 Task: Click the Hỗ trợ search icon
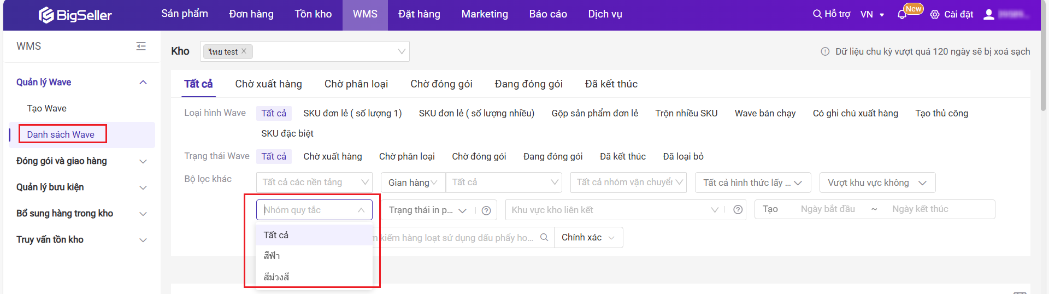(x=817, y=14)
